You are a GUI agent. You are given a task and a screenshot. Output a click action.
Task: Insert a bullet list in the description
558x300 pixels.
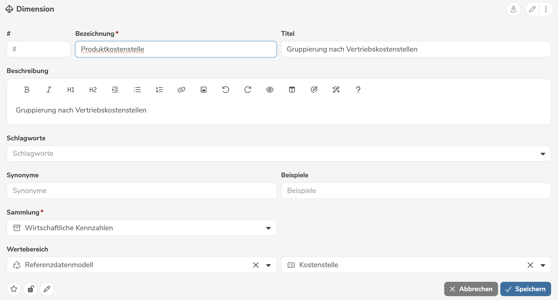137,89
